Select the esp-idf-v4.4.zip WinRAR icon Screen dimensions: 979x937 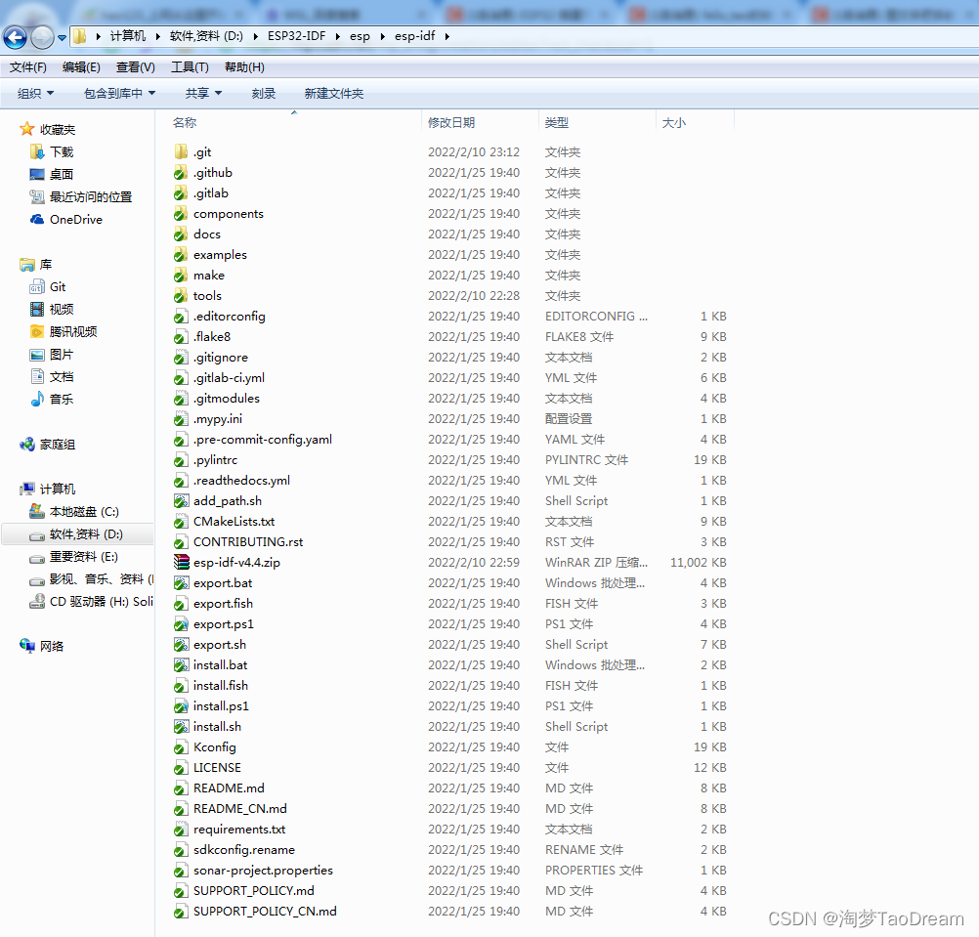click(181, 563)
